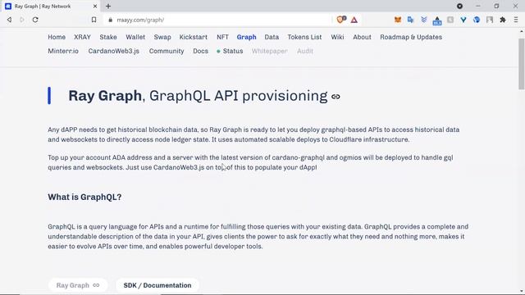This screenshot has height=295, width=525.
Task: Open the XRAY page
Action: tap(82, 37)
